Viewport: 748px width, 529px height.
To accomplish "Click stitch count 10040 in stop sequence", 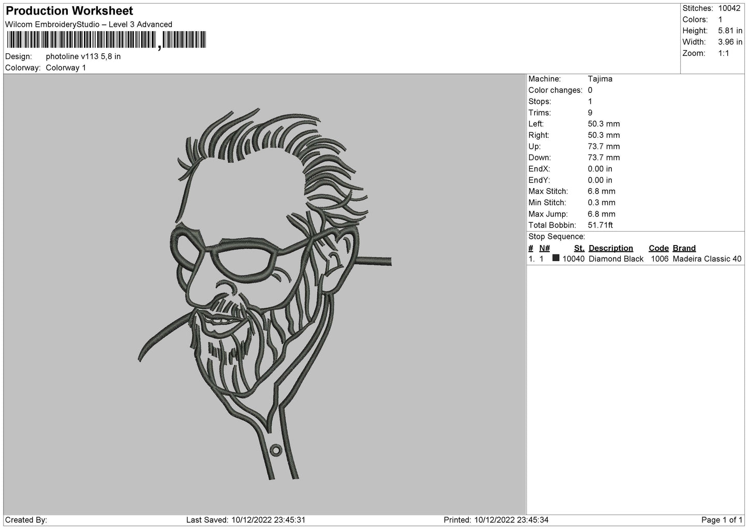I will 574,259.
